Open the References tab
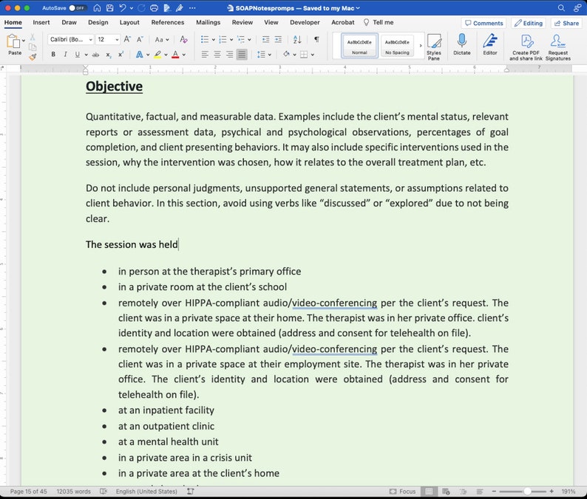This screenshot has width=587, height=499. (168, 22)
